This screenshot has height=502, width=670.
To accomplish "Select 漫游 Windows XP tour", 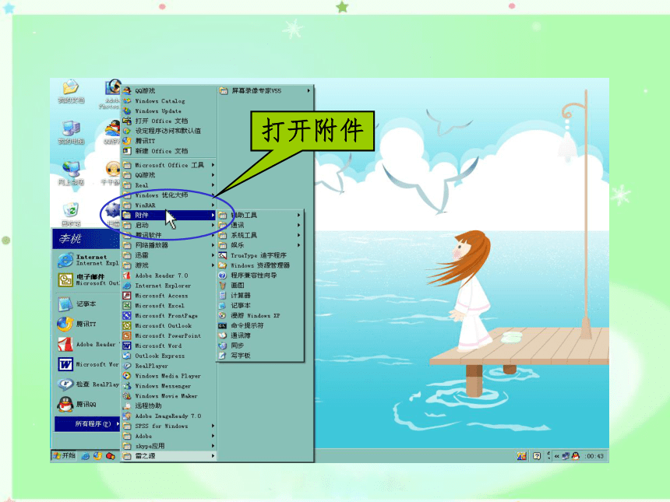I will [x=259, y=315].
